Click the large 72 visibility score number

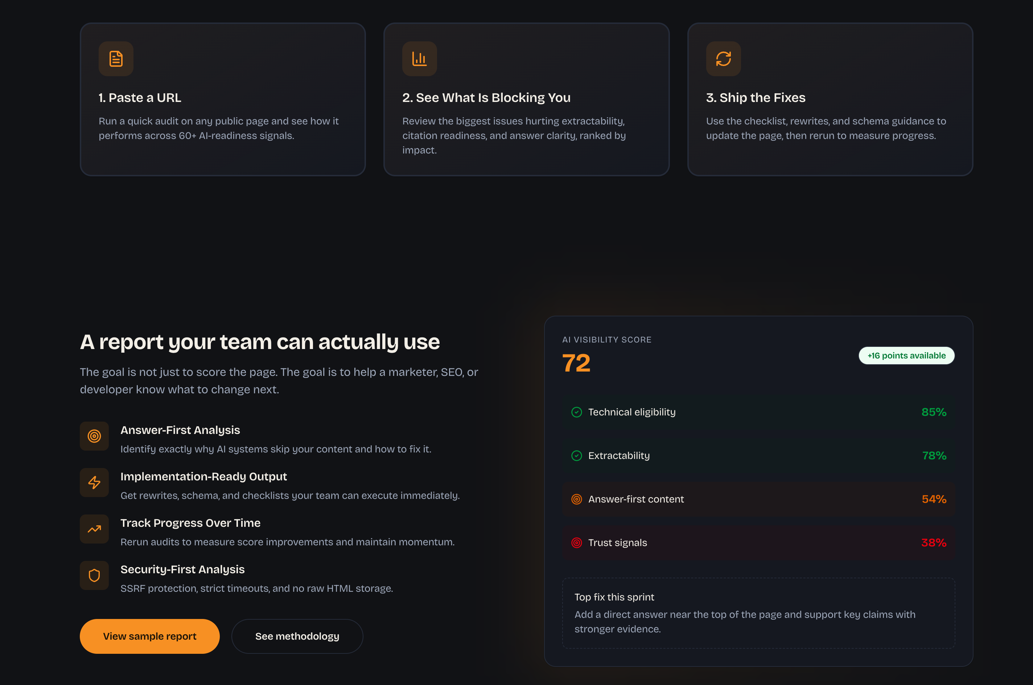click(576, 363)
